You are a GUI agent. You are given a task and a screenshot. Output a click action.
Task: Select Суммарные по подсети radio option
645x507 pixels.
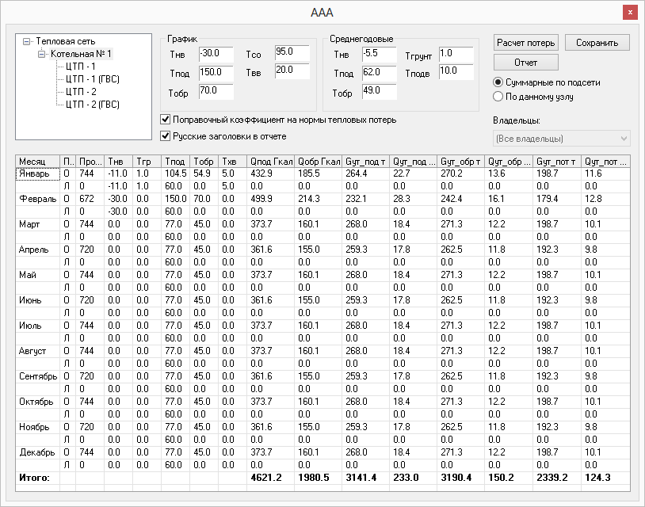498,82
